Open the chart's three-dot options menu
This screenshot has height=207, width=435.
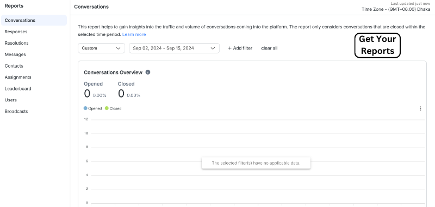(420, 108)
